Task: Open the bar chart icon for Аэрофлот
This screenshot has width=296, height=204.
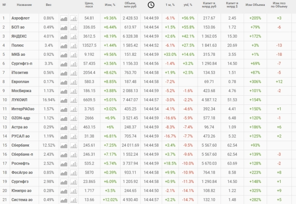Action: point(73,18)
